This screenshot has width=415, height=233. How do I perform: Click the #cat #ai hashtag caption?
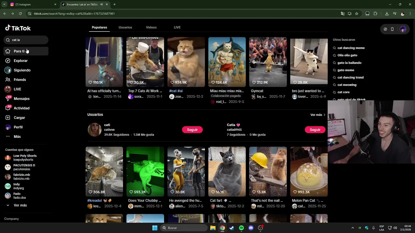(176, 91)
